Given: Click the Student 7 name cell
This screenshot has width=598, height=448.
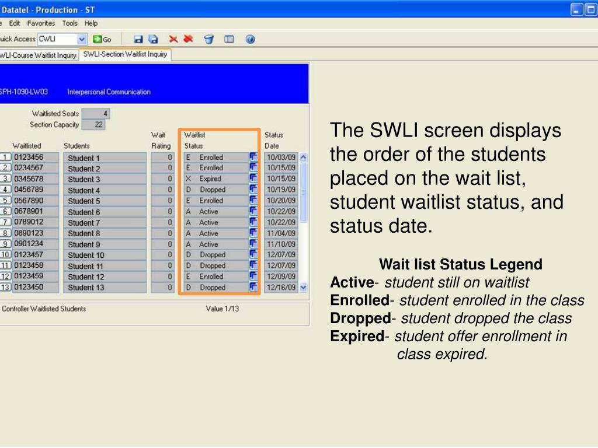Looking at the screenshot, I should 105,222.
